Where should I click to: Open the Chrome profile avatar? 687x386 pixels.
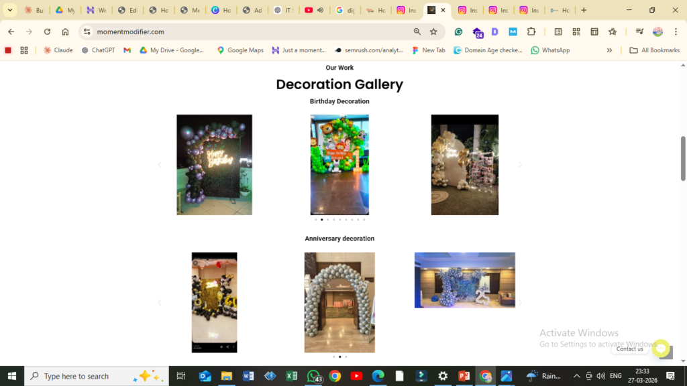[657, 31]
